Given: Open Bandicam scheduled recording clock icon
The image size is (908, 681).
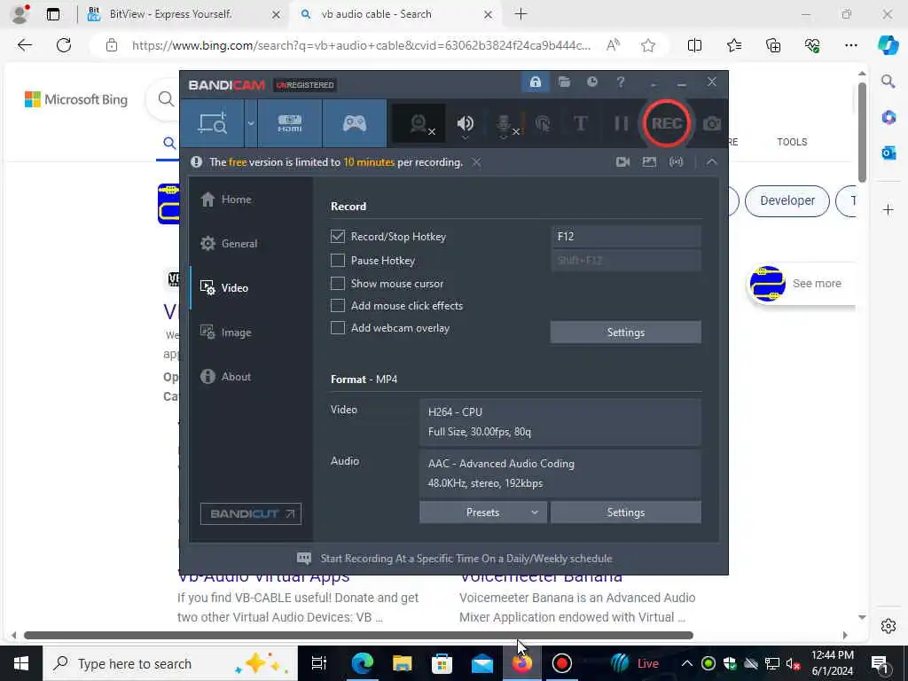Looking at the screenshot, I should pyautogui.click(x=591, y=82).
